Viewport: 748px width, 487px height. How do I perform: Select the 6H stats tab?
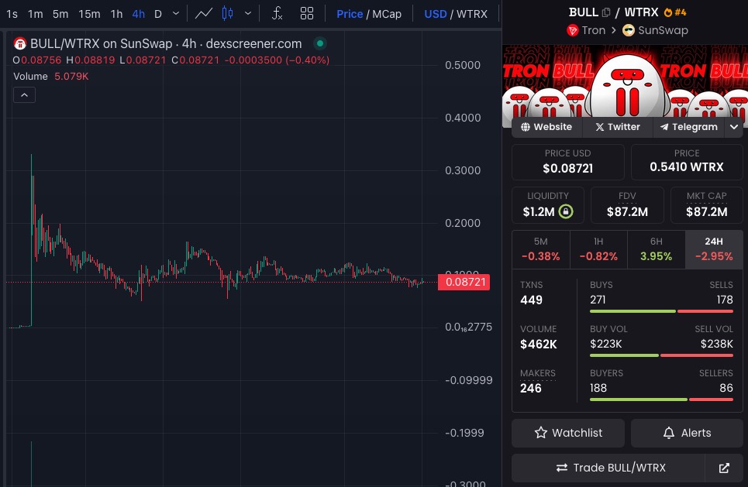point(657,250)
